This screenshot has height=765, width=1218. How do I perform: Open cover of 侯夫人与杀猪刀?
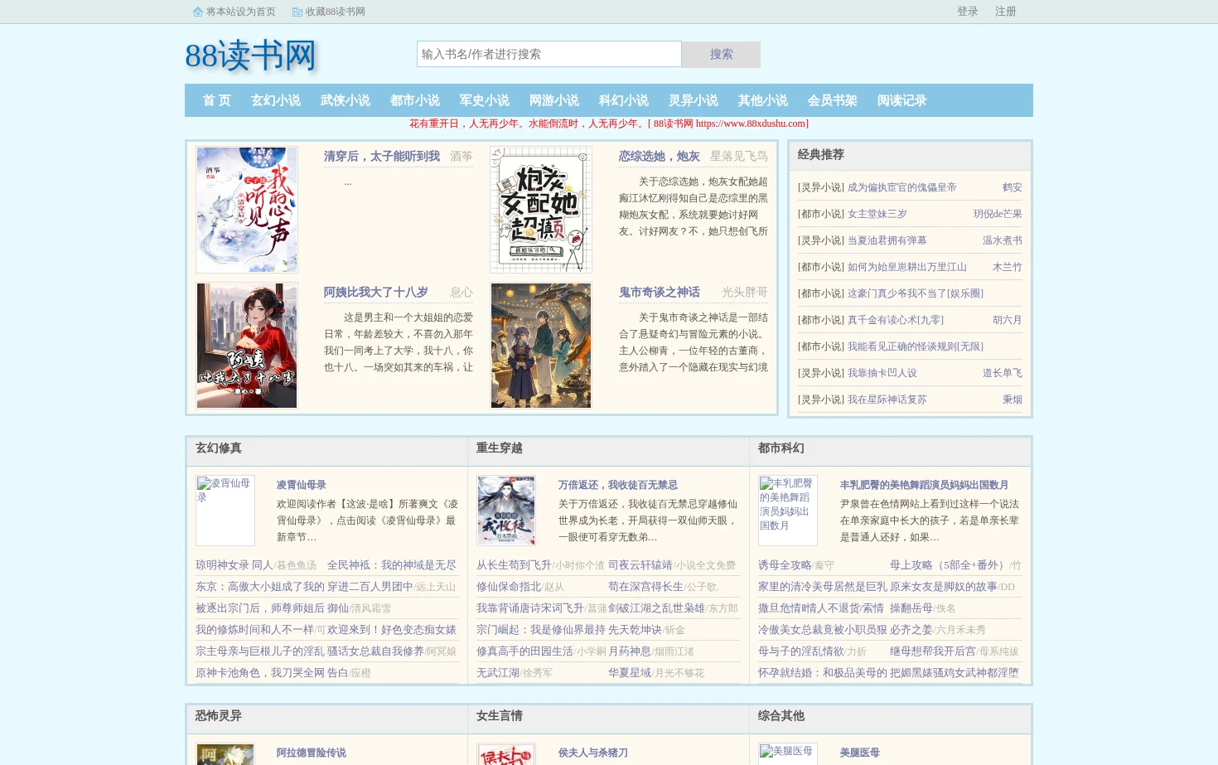pyautogui.click(x=506, y=754)
